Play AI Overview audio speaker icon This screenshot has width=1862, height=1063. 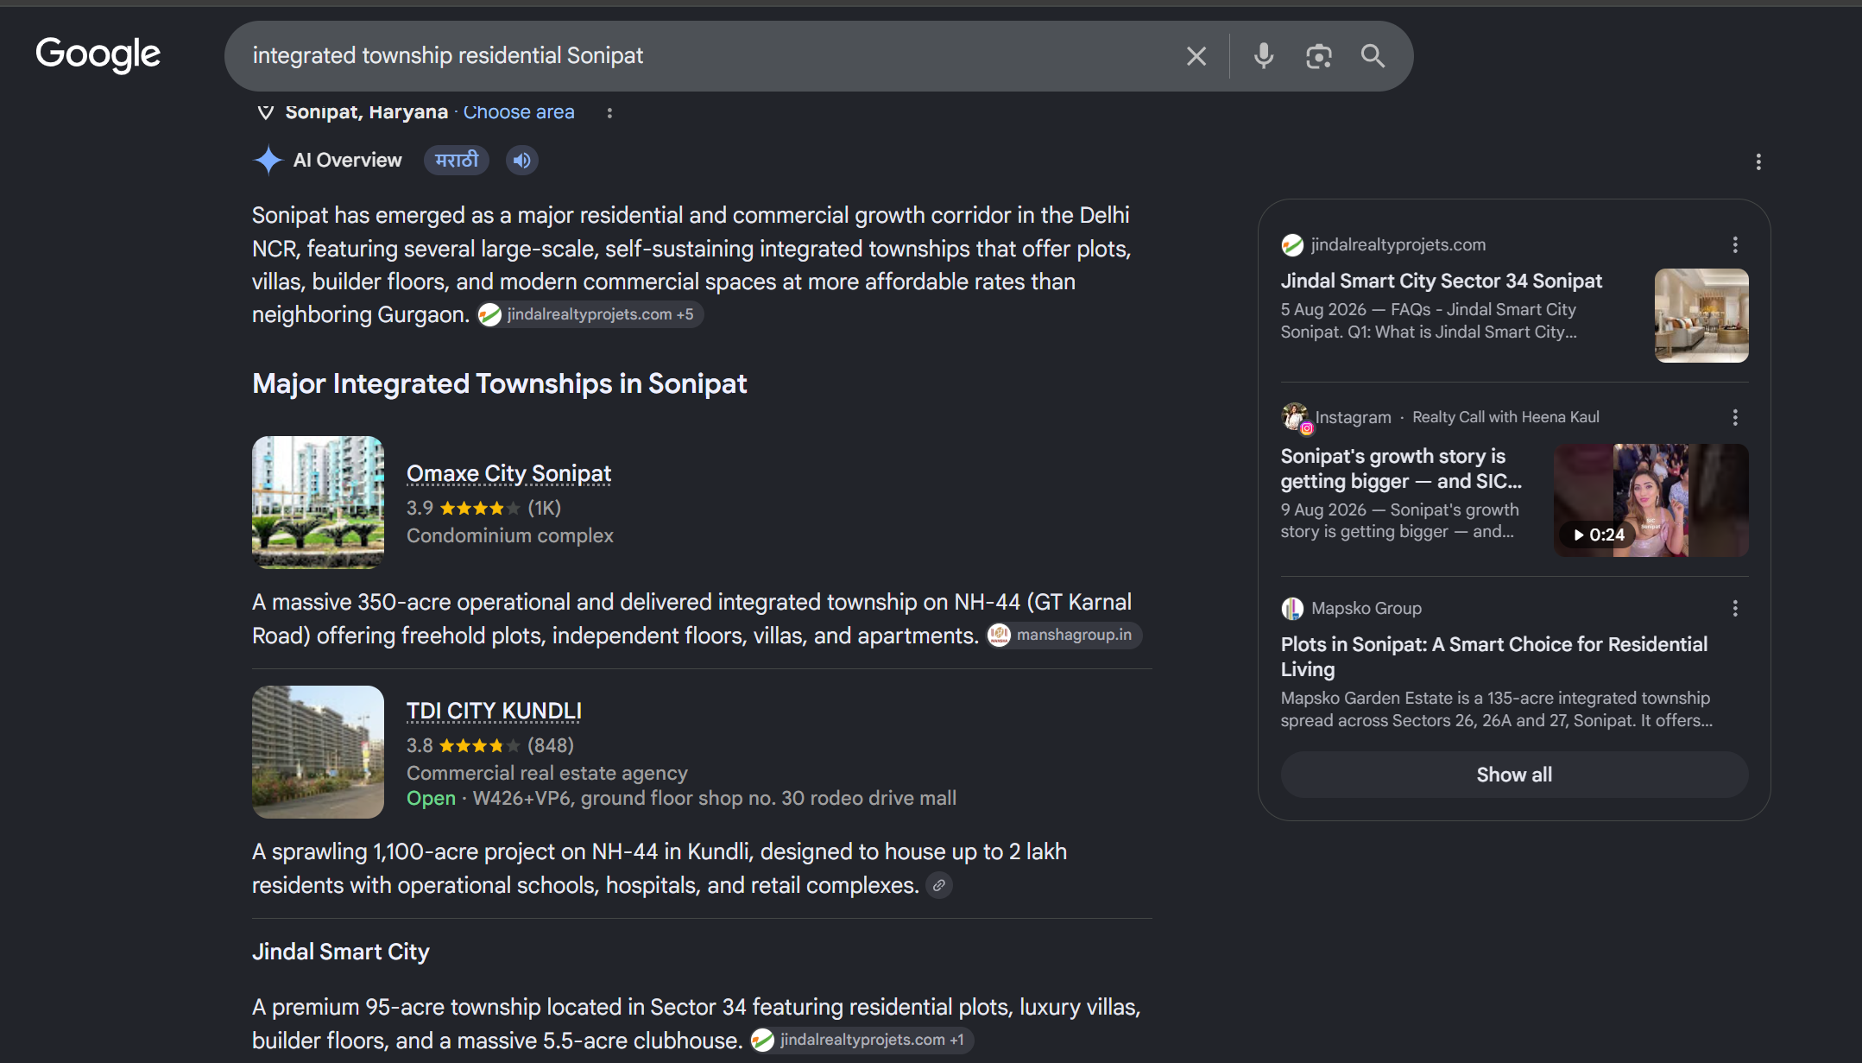521,161
